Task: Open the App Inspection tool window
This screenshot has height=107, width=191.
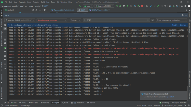Action: pos(78,103)
